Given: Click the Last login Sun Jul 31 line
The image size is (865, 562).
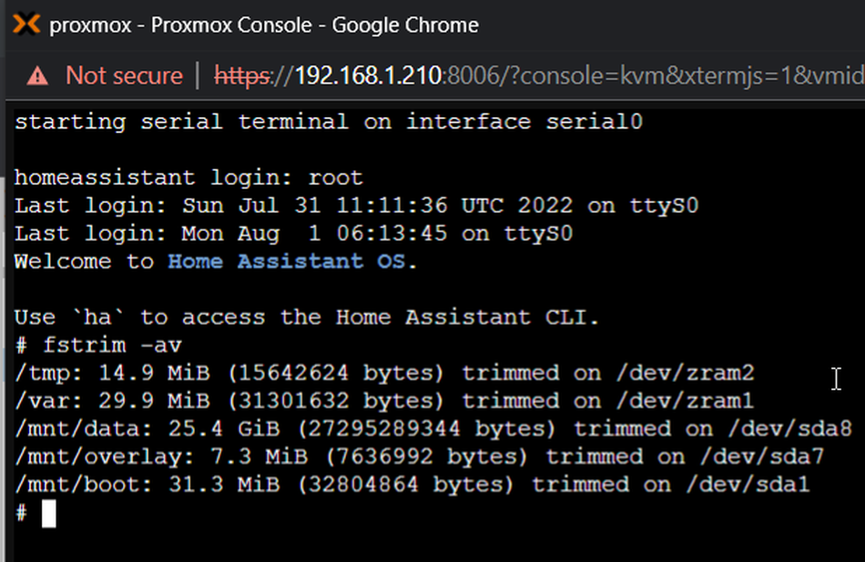Looking at the screenshot, I should pyautogui.click(x=356, y=206).
